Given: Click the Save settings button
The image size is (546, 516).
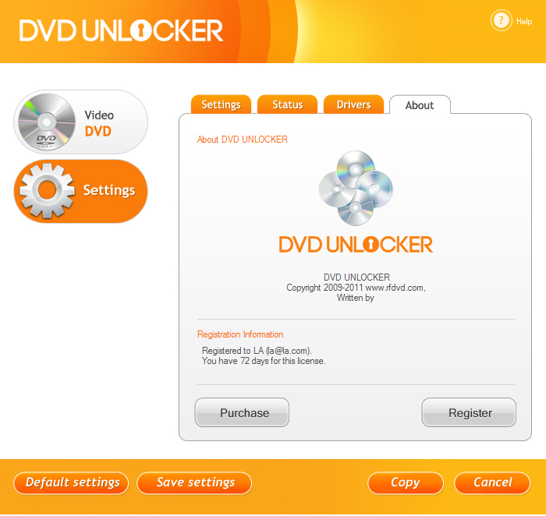Looking at the screenshot, I should tap(194, 483).
